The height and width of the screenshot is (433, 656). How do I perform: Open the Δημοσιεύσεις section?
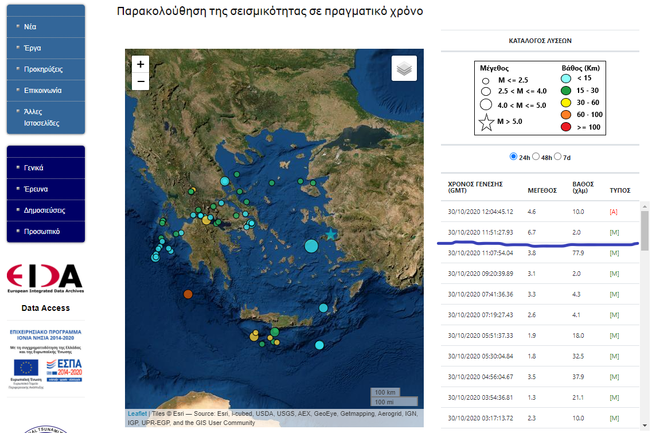[44, 210]
